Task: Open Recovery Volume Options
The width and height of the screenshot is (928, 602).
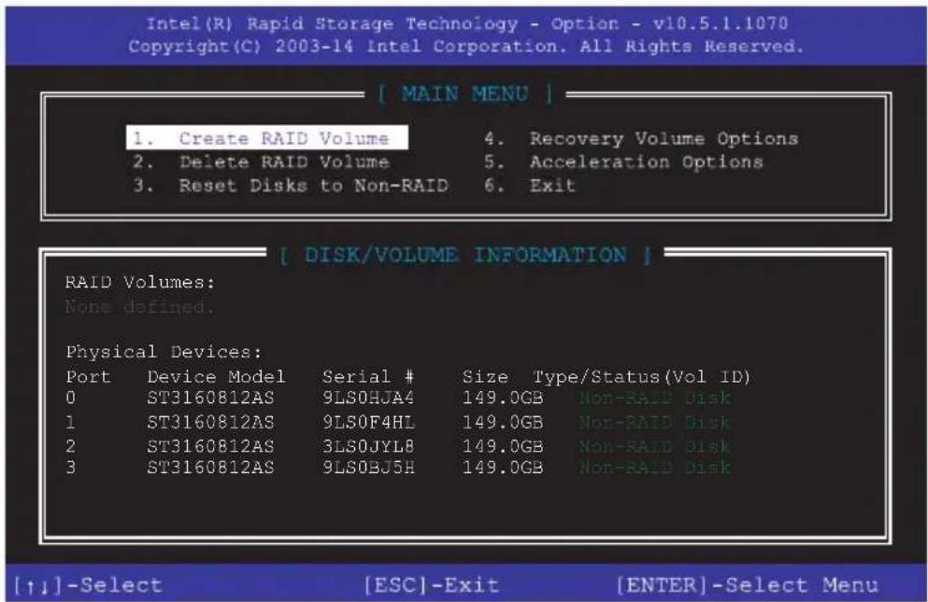Action: (641, 139)
